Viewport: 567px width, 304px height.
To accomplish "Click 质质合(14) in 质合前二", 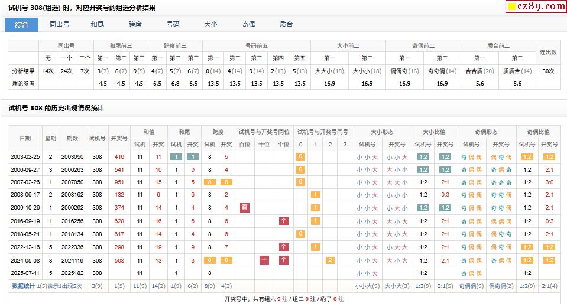I will [x=517, y=71].
